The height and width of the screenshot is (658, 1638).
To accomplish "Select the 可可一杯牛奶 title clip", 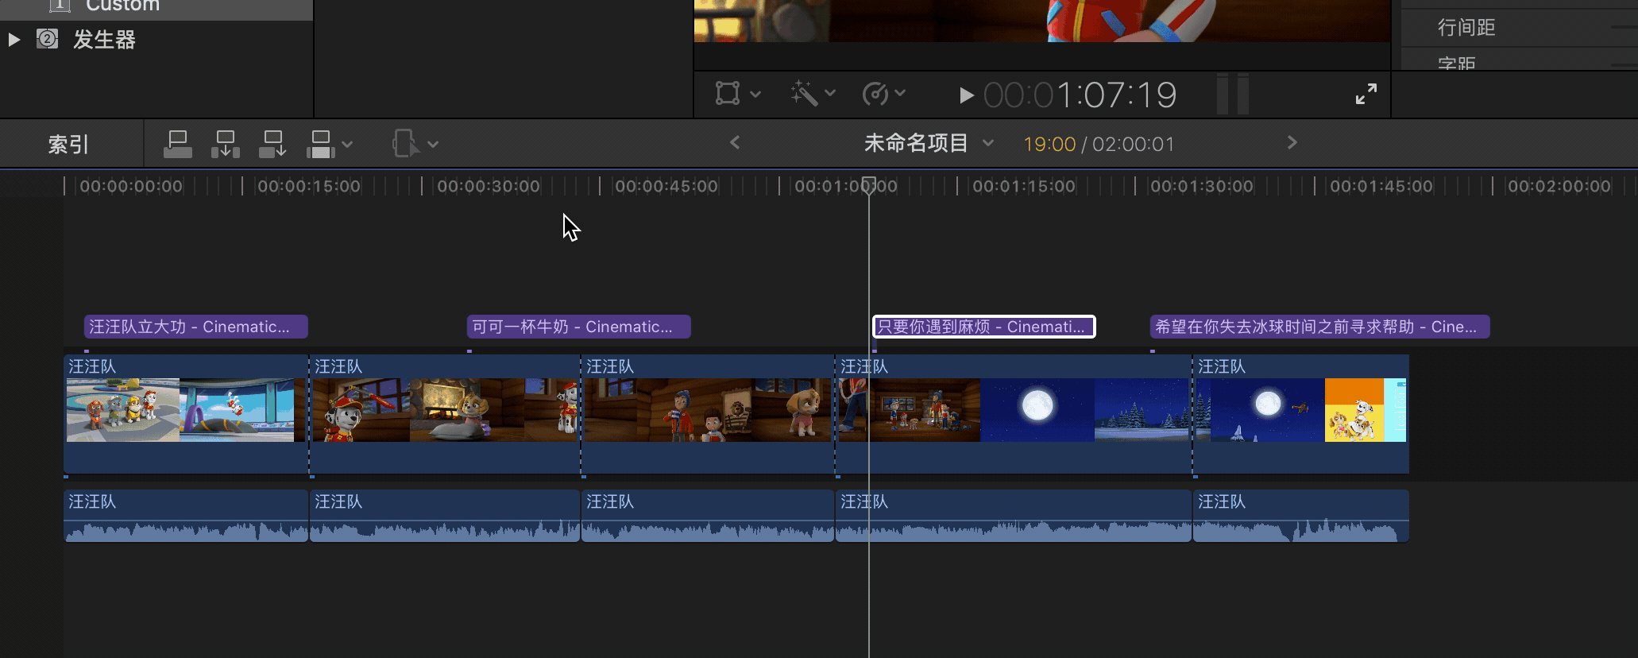I will point(579,327).
